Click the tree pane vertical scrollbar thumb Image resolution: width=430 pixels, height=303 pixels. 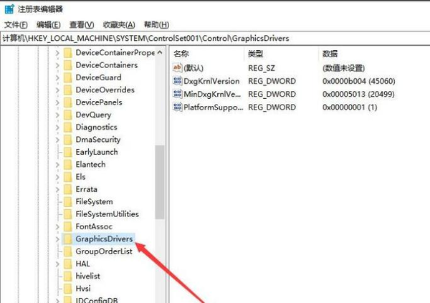click(x=160, y=182)
